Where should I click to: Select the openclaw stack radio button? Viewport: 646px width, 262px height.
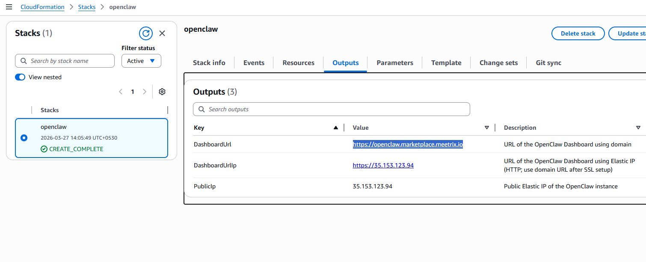click(x=24, y=138)
